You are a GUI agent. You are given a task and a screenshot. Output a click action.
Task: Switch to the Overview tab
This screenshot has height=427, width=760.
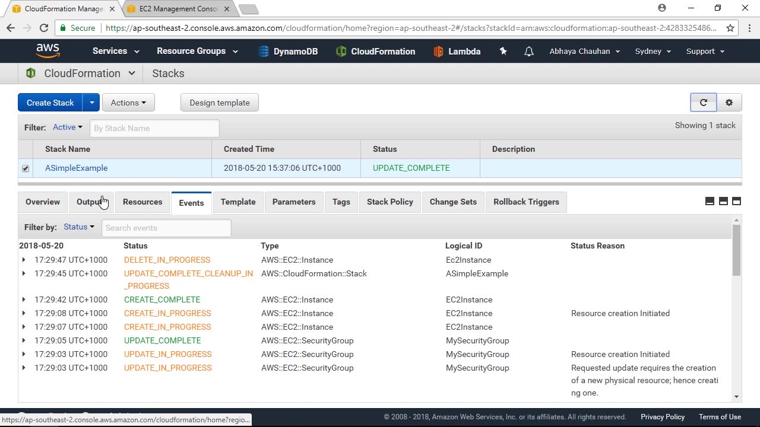coord(43,202)
